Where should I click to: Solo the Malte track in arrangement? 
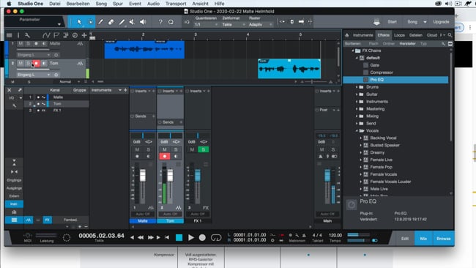29,44
